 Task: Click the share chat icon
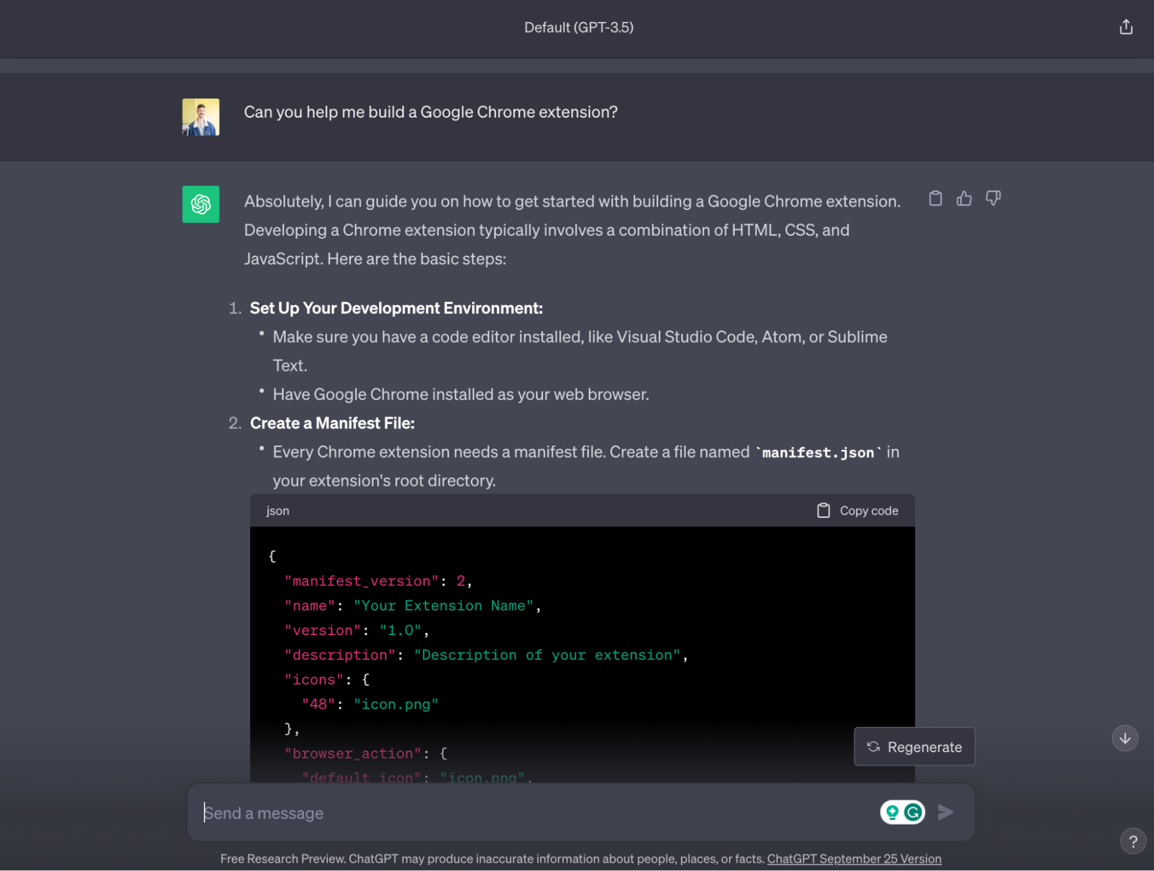pos(1125,27)
